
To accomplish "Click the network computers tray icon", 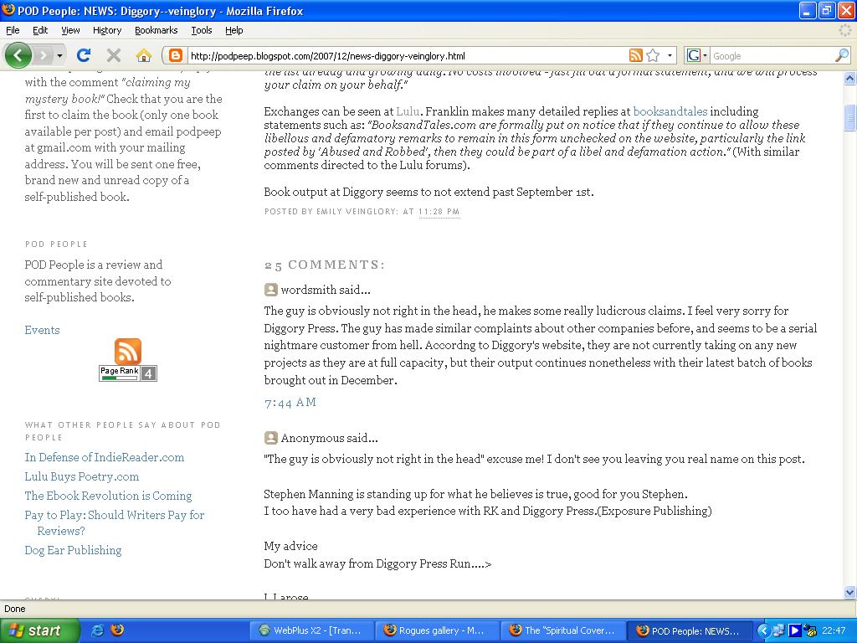I will click(x=779, y=630).
